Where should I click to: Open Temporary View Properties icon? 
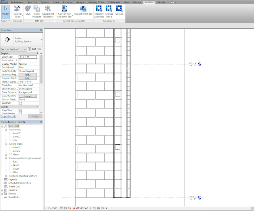click(x=94, y=208)
